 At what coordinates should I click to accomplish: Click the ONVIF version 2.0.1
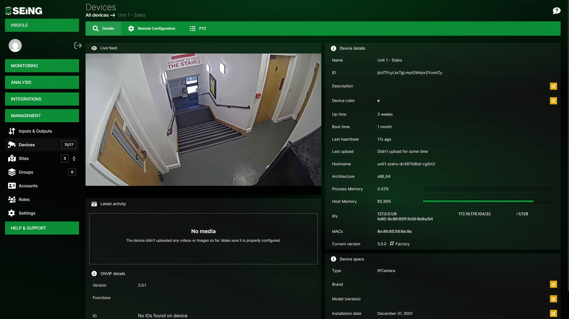142,285
